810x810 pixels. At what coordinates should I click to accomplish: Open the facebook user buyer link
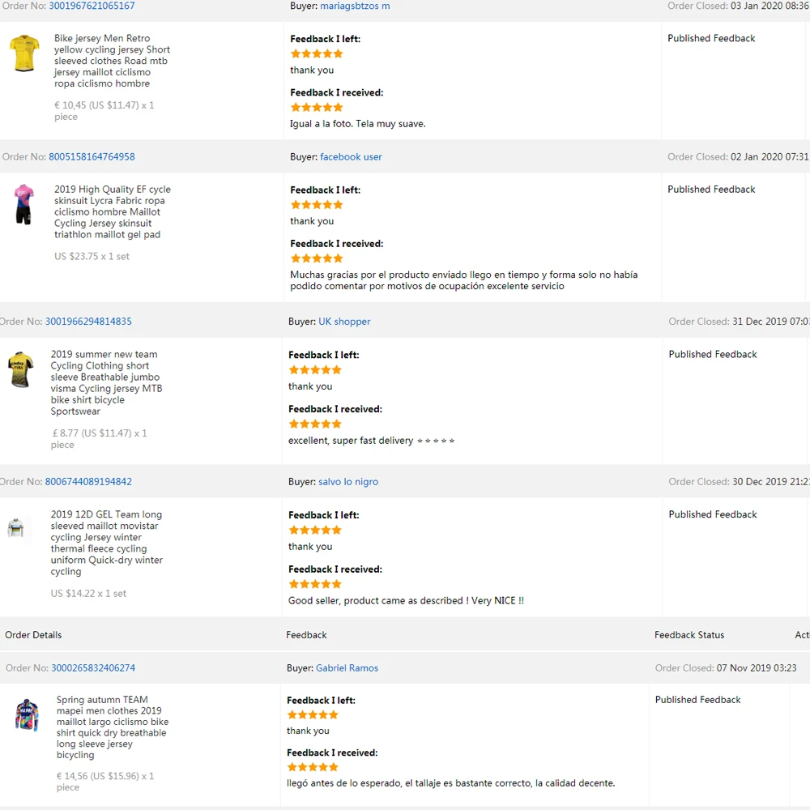[351, 157]
